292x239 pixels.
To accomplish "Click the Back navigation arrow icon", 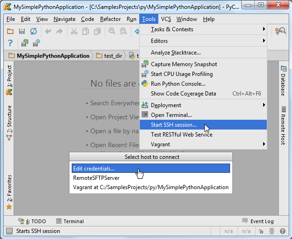I will tap(137, 31).
